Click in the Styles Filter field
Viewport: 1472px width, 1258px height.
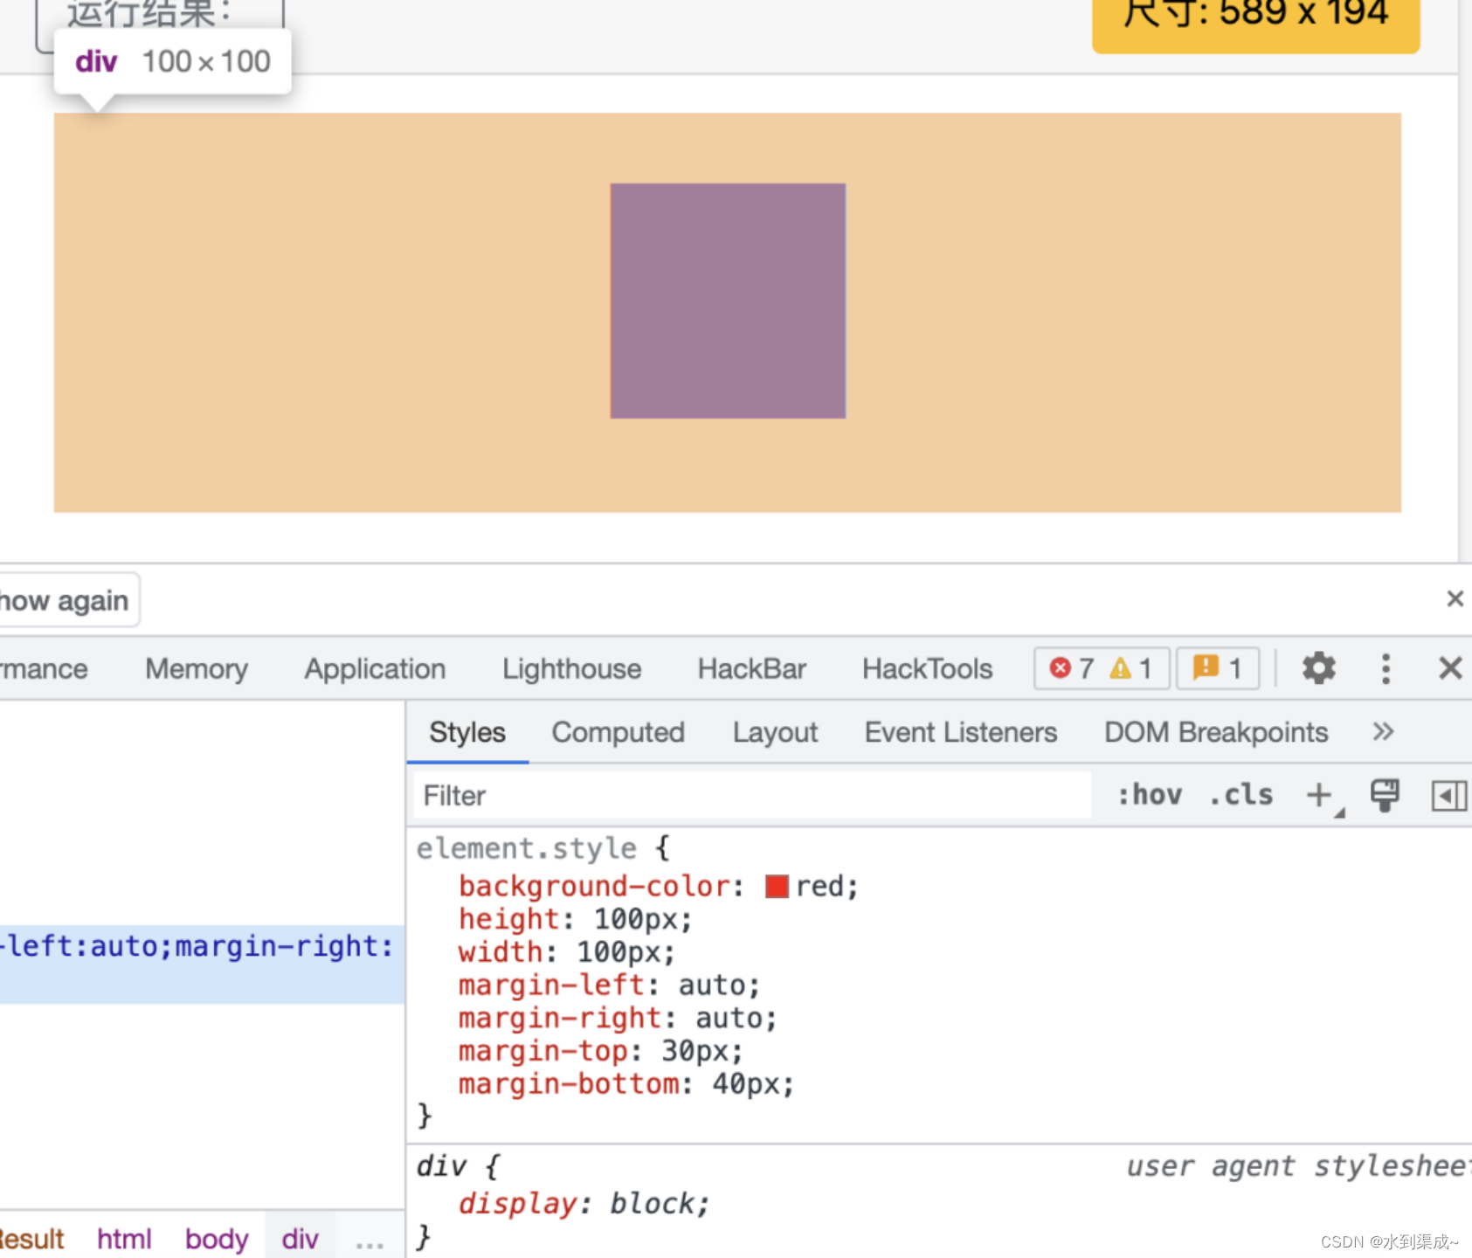pyautogui.click(x=751, y=796)
